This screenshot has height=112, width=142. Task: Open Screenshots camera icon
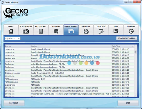[26, 31]
